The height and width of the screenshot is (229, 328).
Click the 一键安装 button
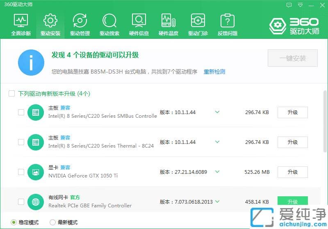tap(293, 58)
